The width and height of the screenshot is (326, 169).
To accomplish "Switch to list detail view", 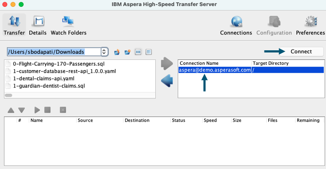I will 149,52.
